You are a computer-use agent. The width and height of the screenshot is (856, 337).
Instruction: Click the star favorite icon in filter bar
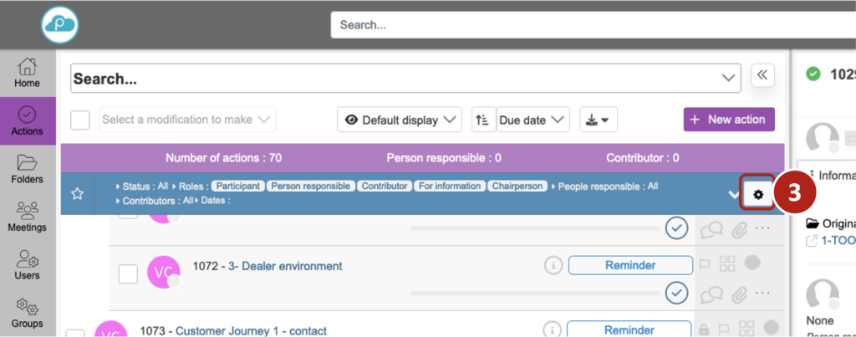[x=77, y=193]
